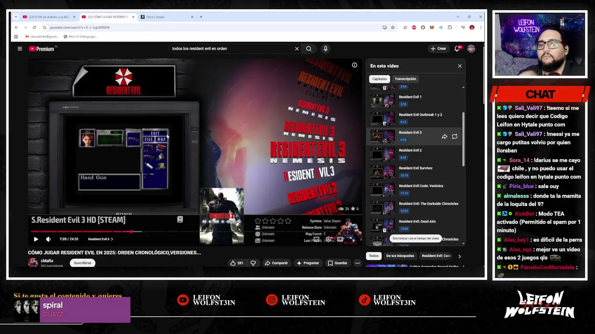The image size is (595, 334).
Task: Open Chrome extensions puzzle icon
Action: pyautogui.click(x=450, y=27)
